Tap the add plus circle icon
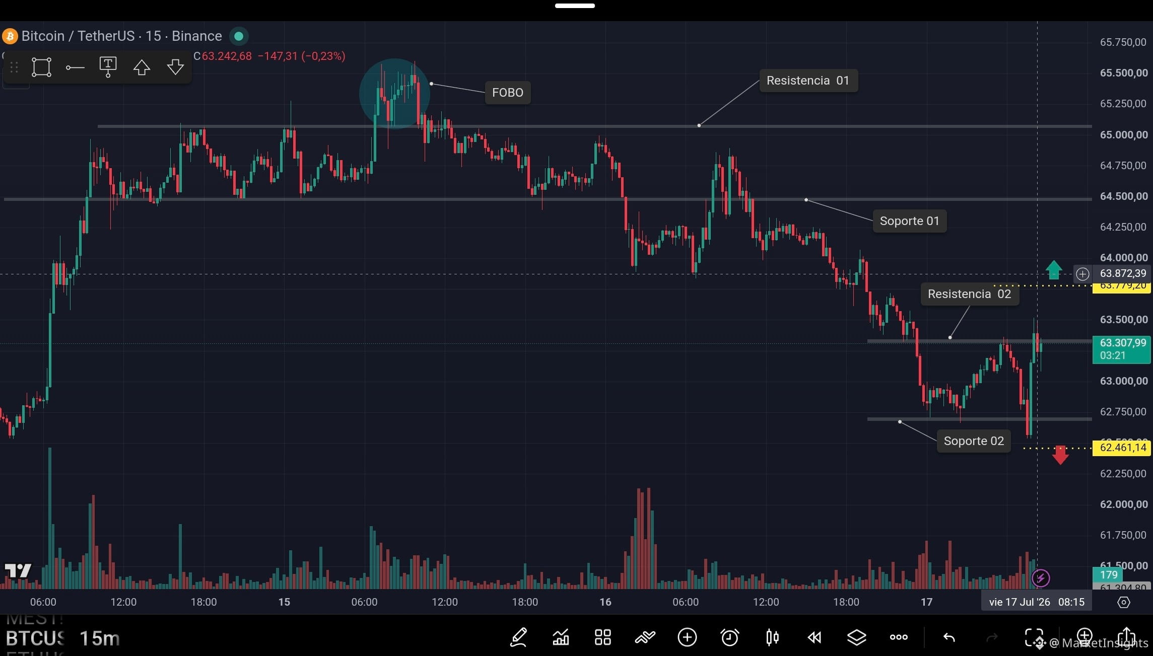This screenshot has width=1153, height=656. pos(687,637)
